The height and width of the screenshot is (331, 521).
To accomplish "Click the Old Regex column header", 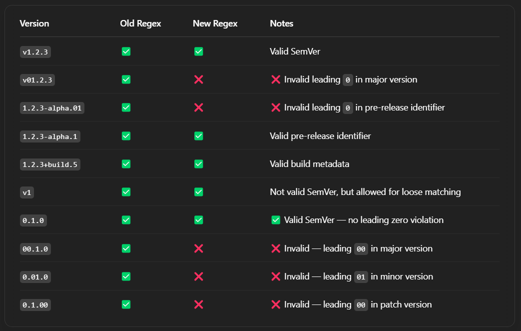I will 140,23.
